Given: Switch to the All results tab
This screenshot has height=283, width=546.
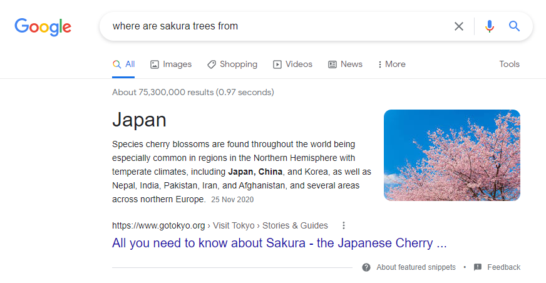Looking at the screenshot, I should click(x=124, y=64).
